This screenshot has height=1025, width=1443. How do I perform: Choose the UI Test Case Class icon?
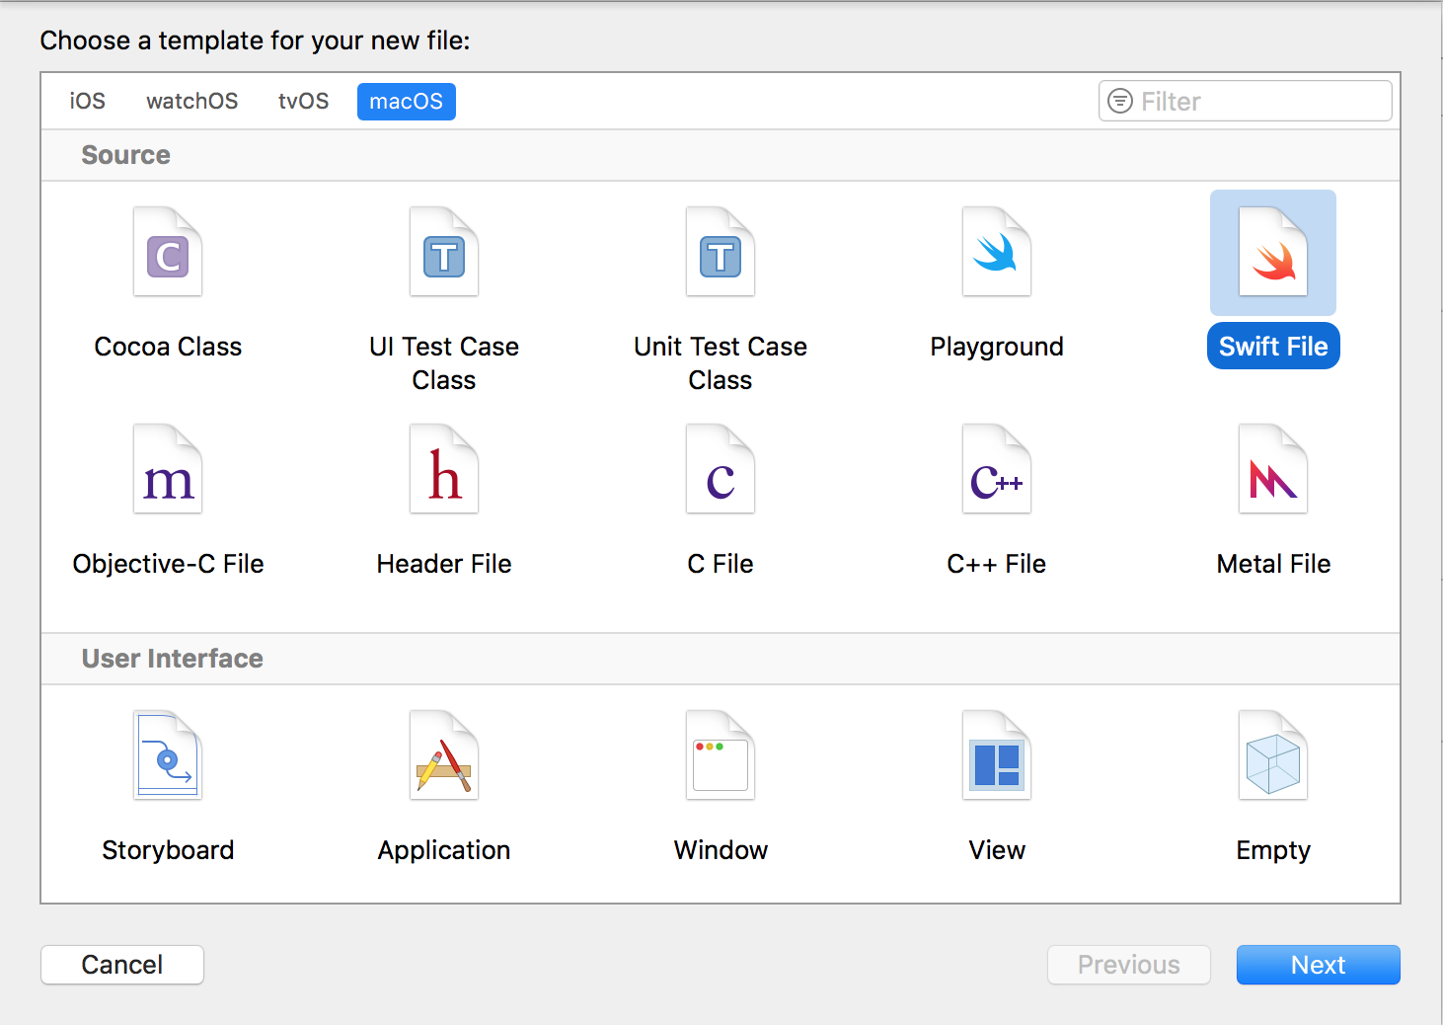(444, 252)
